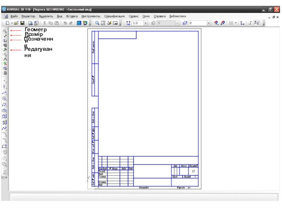Open the Инструменты menu
Viewport: 282px width, 211px height.
pos(91,17)
